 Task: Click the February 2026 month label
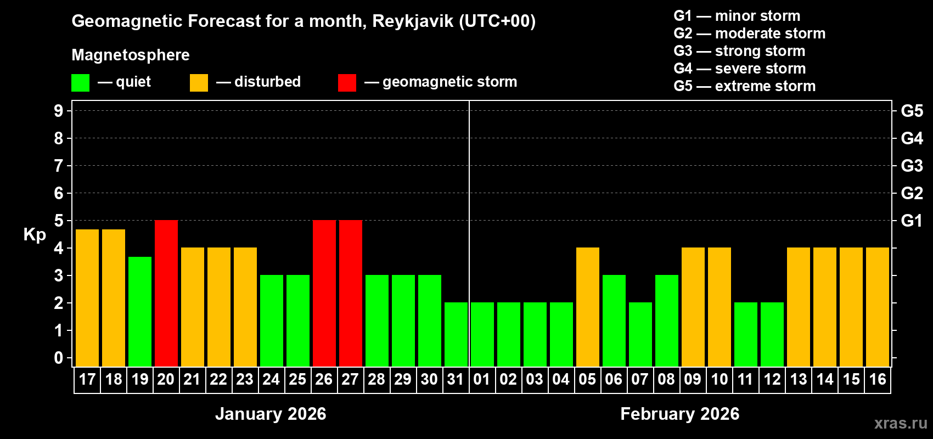point(680,414)
